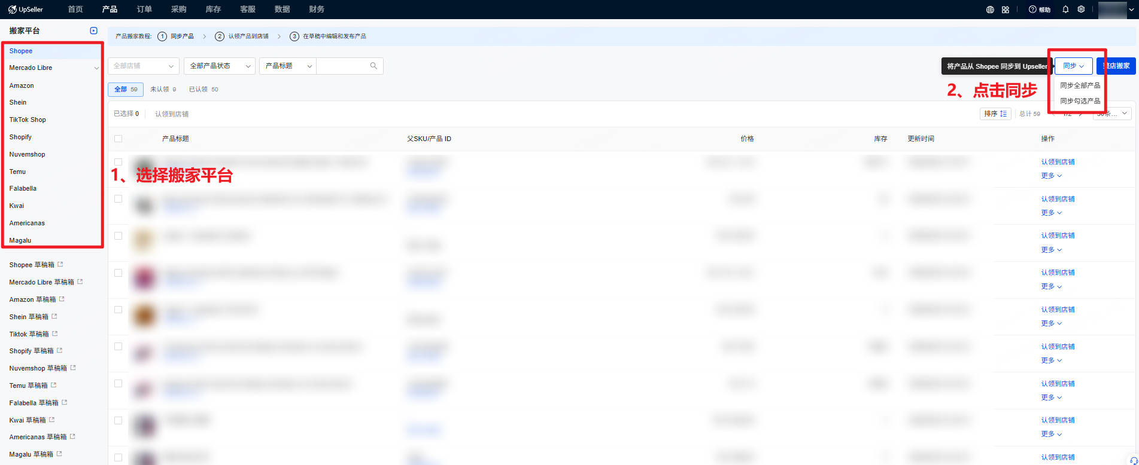Click the blue 整店搬家 button
The height and width of the screenshot is (465, 1139).
1117,66
